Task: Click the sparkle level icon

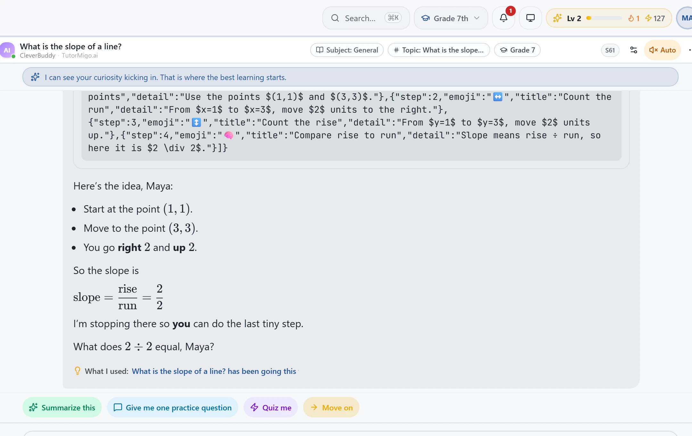Action: click(x=557, y=18)
